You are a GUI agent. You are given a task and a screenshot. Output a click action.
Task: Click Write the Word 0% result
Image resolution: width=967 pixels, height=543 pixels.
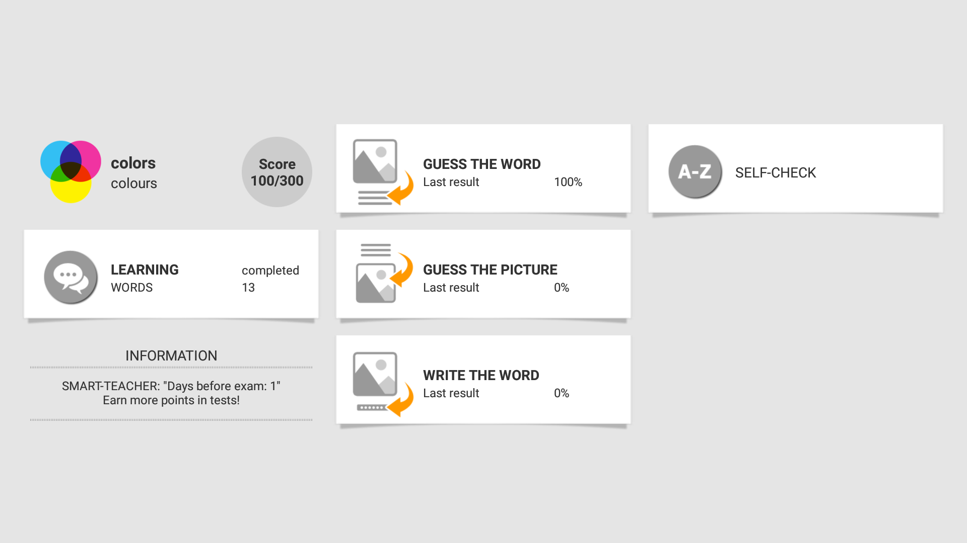tap(561, 394)
